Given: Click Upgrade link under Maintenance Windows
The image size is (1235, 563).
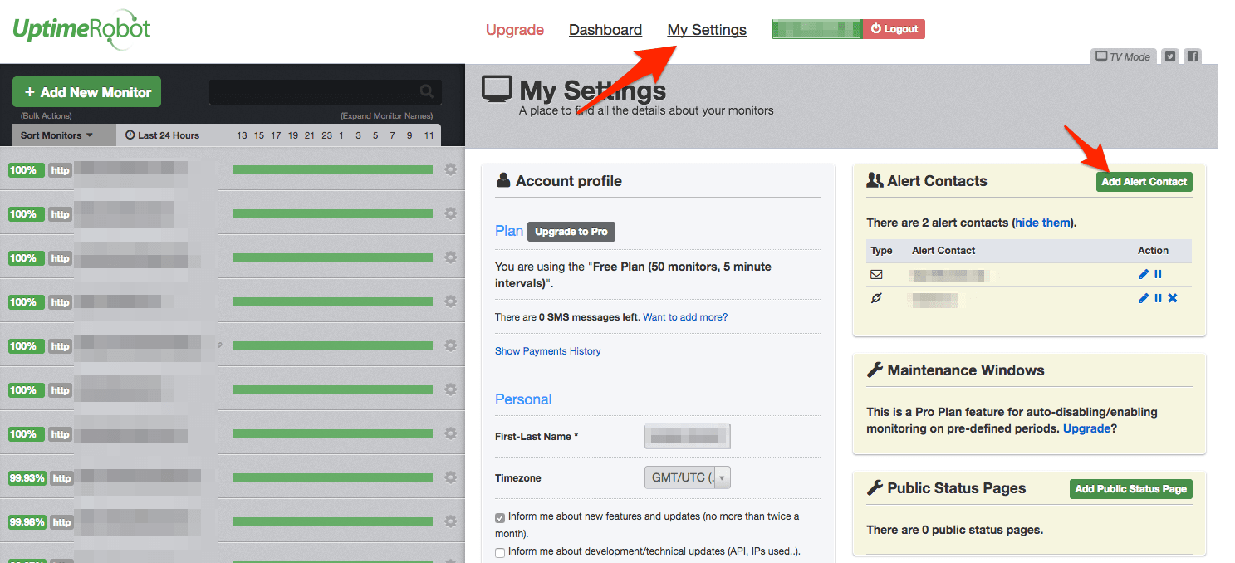Looking at the screenshot, I should [x=1086, y=428].
